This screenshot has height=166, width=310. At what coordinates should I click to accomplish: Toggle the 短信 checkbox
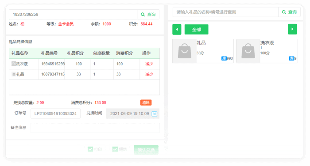115,149
